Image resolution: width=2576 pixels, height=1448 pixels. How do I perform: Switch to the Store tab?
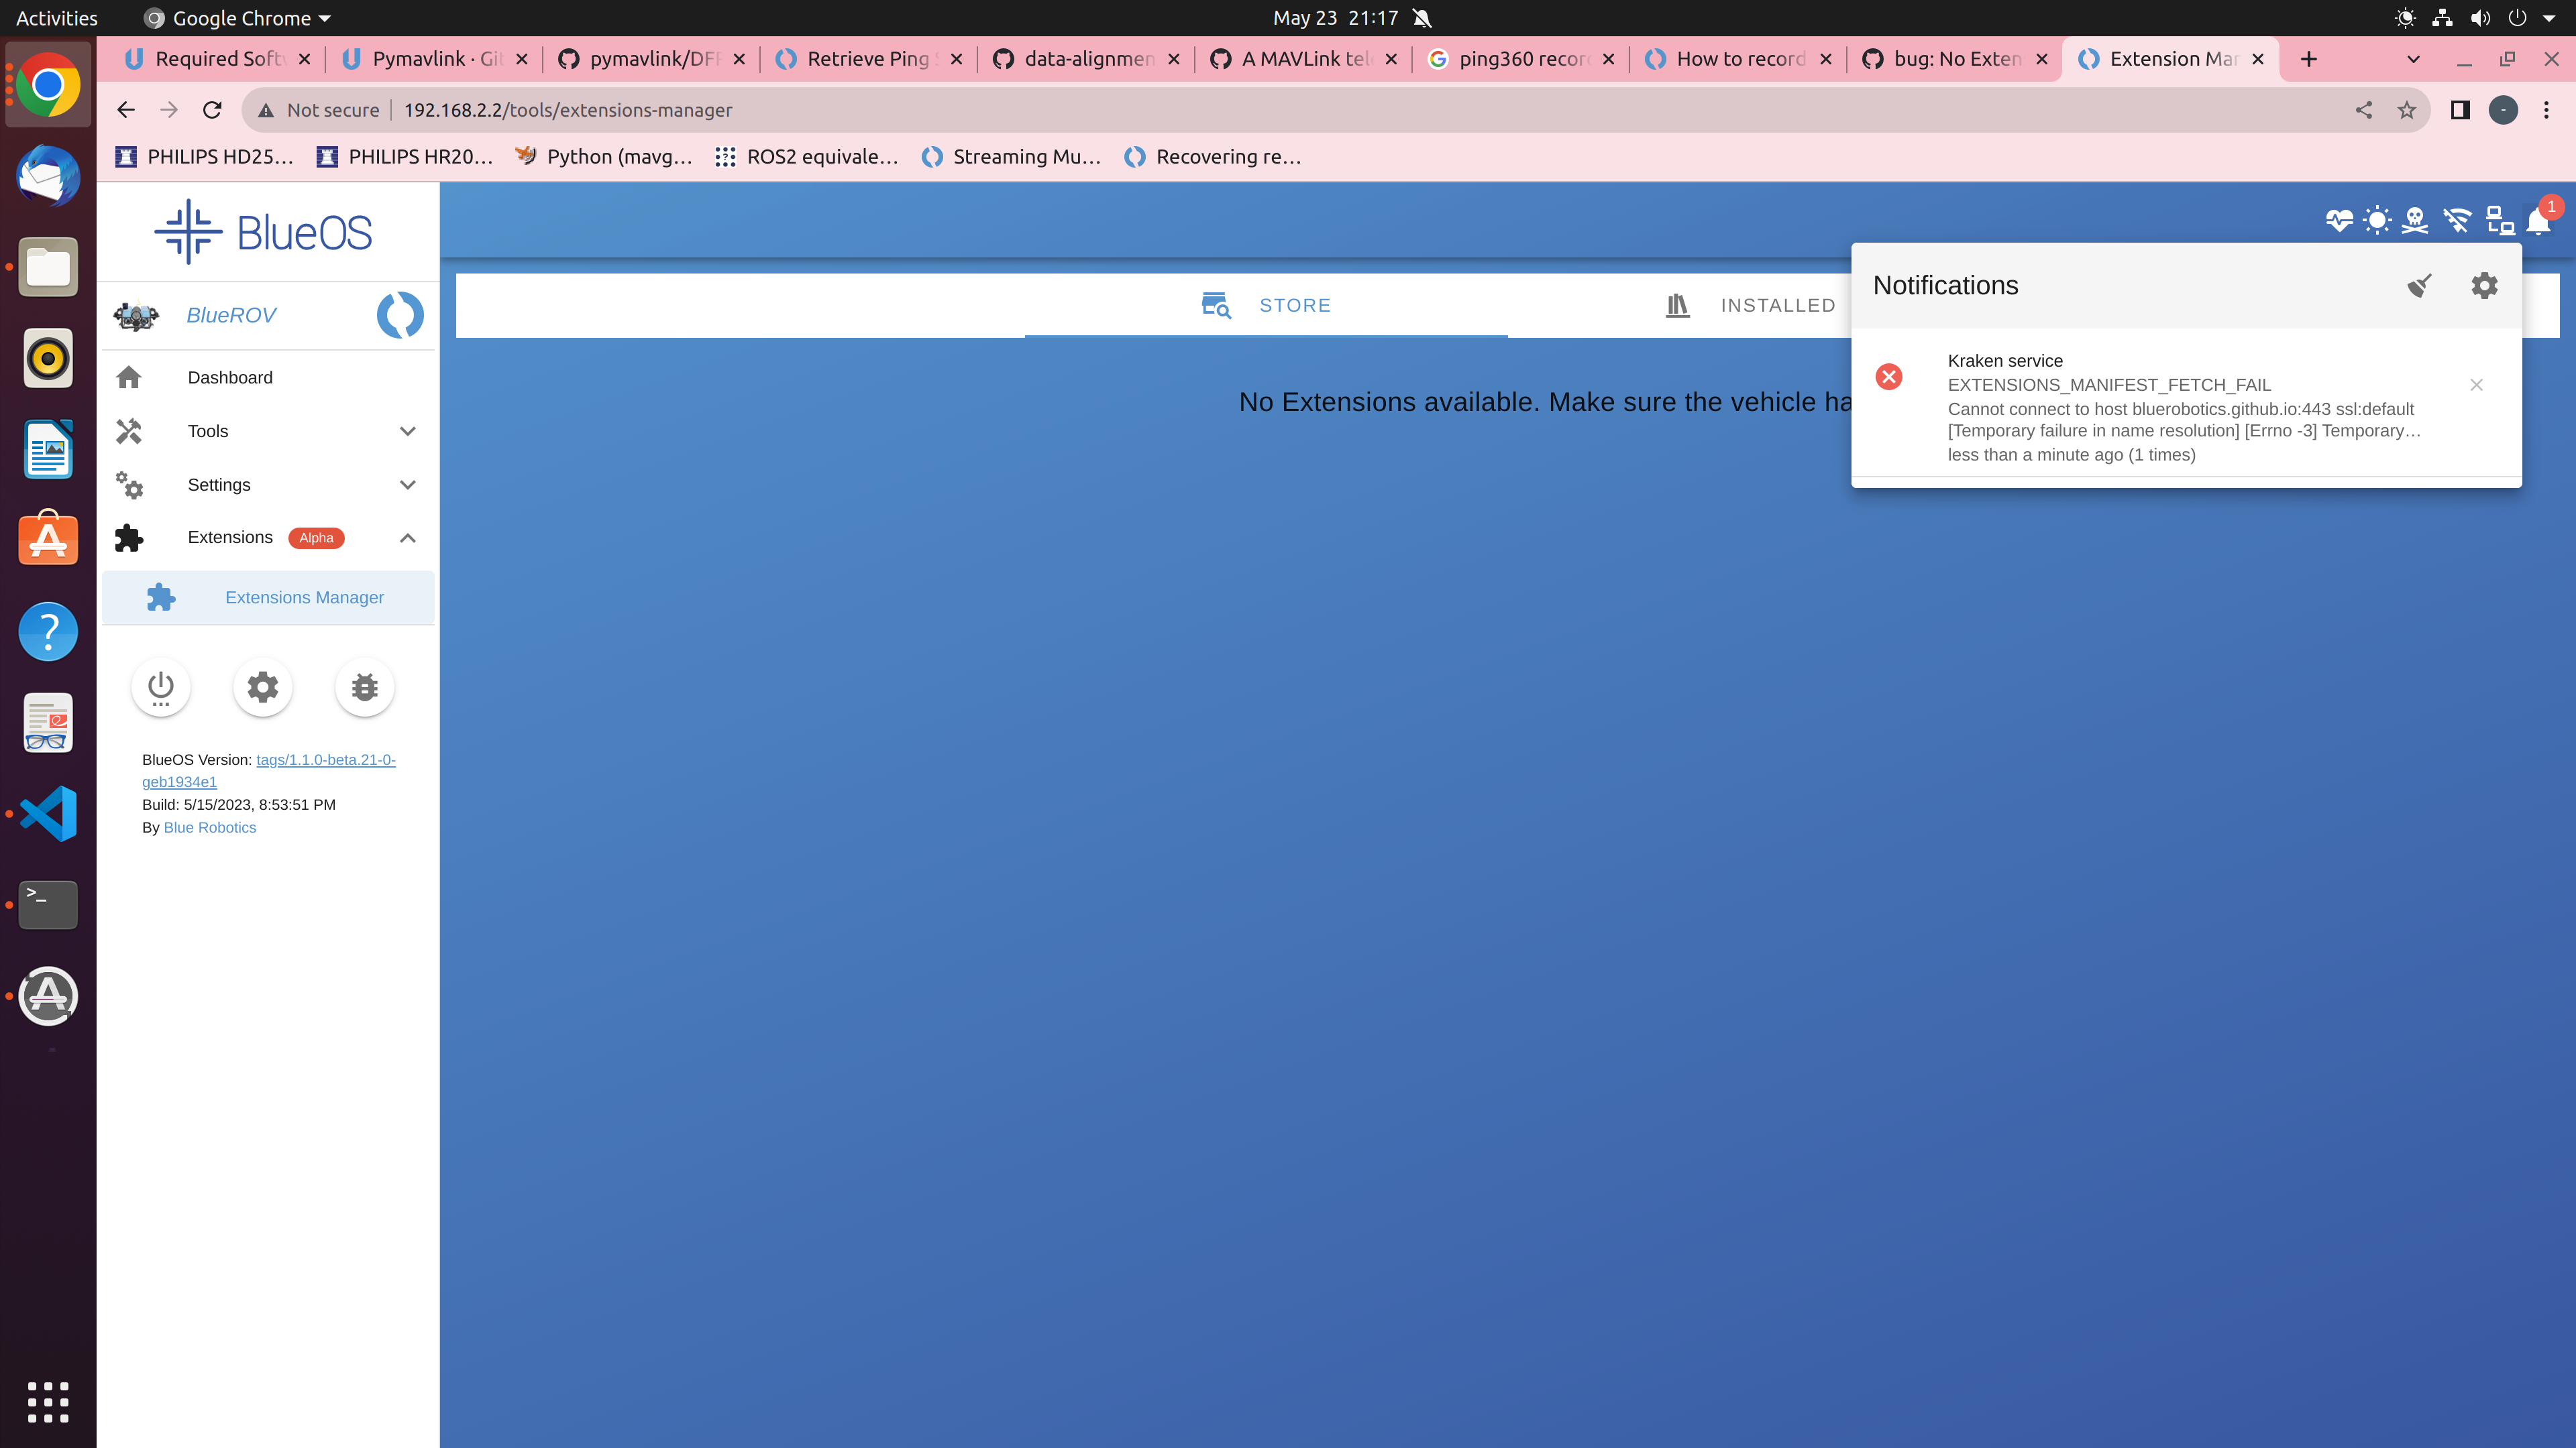[1295, 305]
